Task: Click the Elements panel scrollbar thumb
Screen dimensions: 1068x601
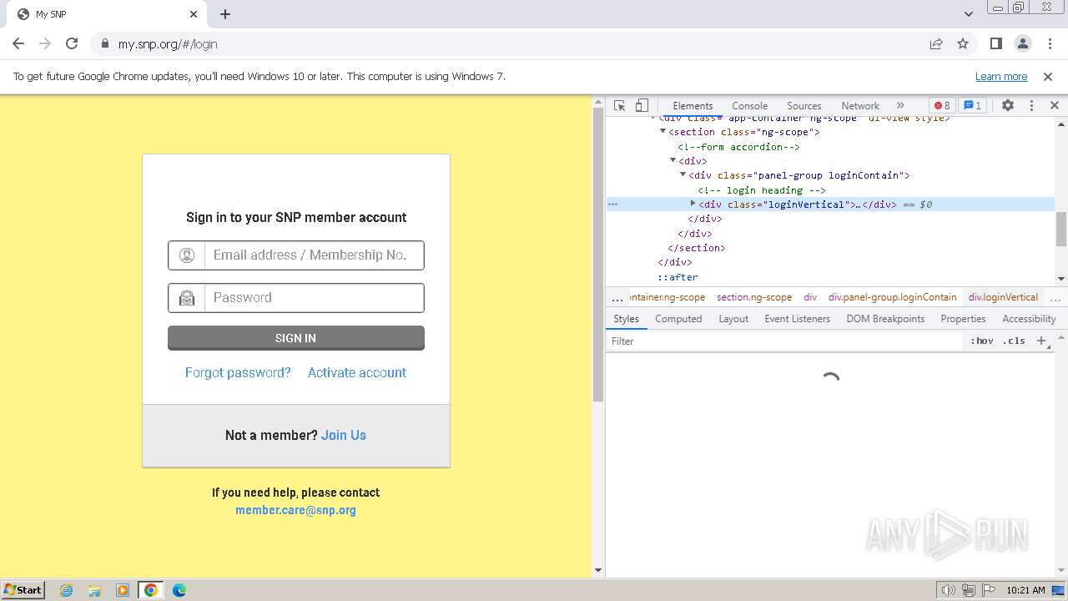Action: point(1061,230)
